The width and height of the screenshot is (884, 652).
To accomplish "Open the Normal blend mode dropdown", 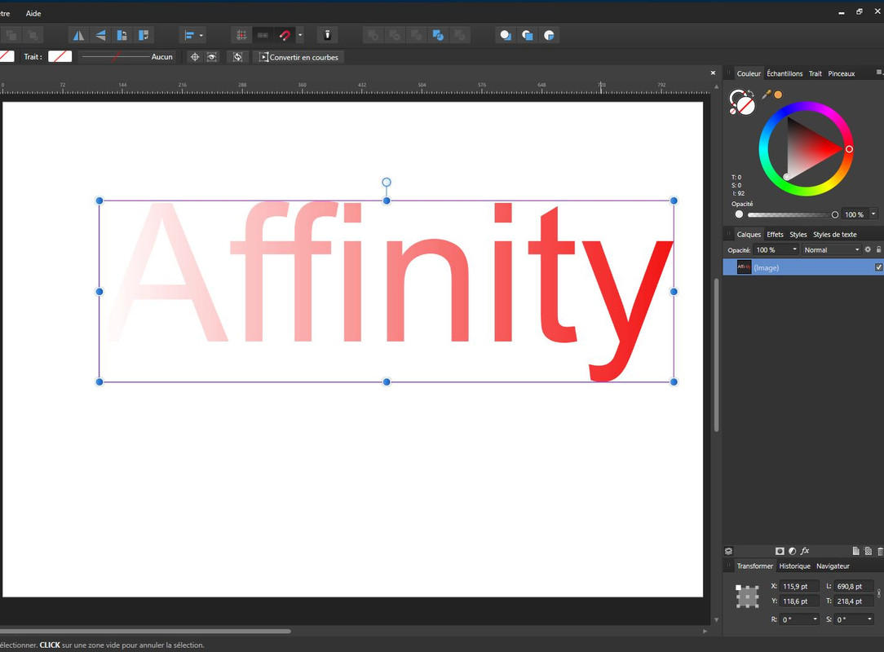I will pos(832,249).
